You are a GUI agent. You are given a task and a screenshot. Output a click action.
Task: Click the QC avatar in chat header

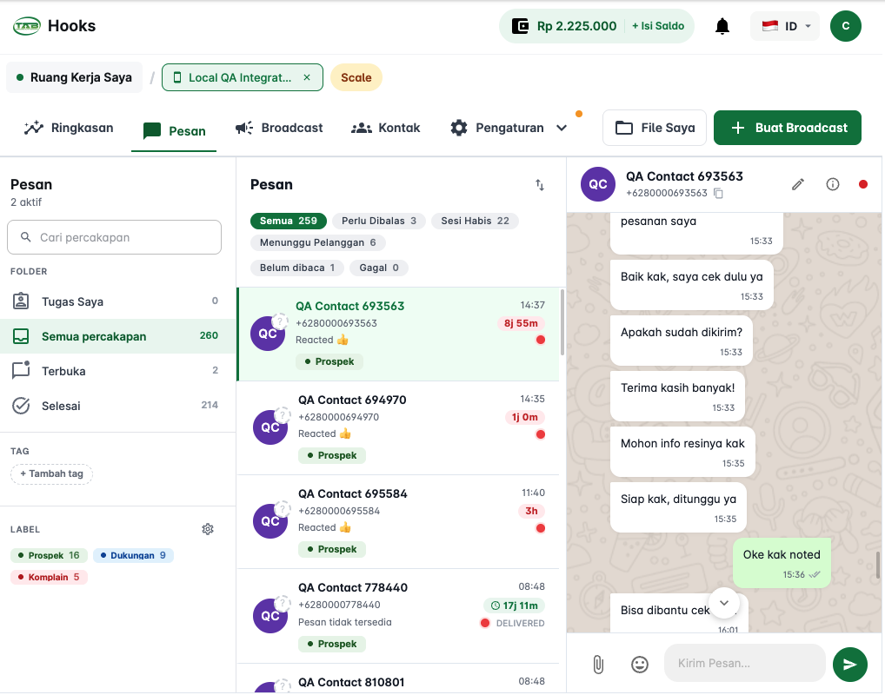pos(598,184)
